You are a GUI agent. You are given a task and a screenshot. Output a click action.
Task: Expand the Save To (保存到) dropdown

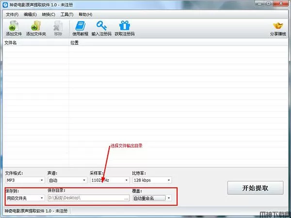click(42, 198)
